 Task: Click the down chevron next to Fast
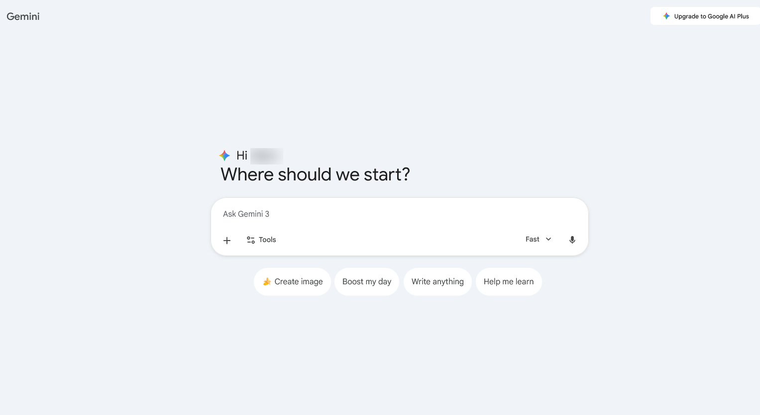[548, 239]
